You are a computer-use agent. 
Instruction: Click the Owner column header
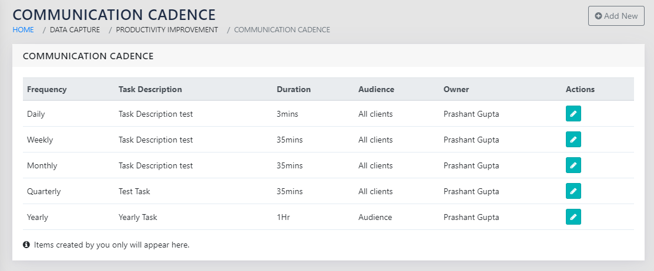pyautogui.click(x=456, y=90)
